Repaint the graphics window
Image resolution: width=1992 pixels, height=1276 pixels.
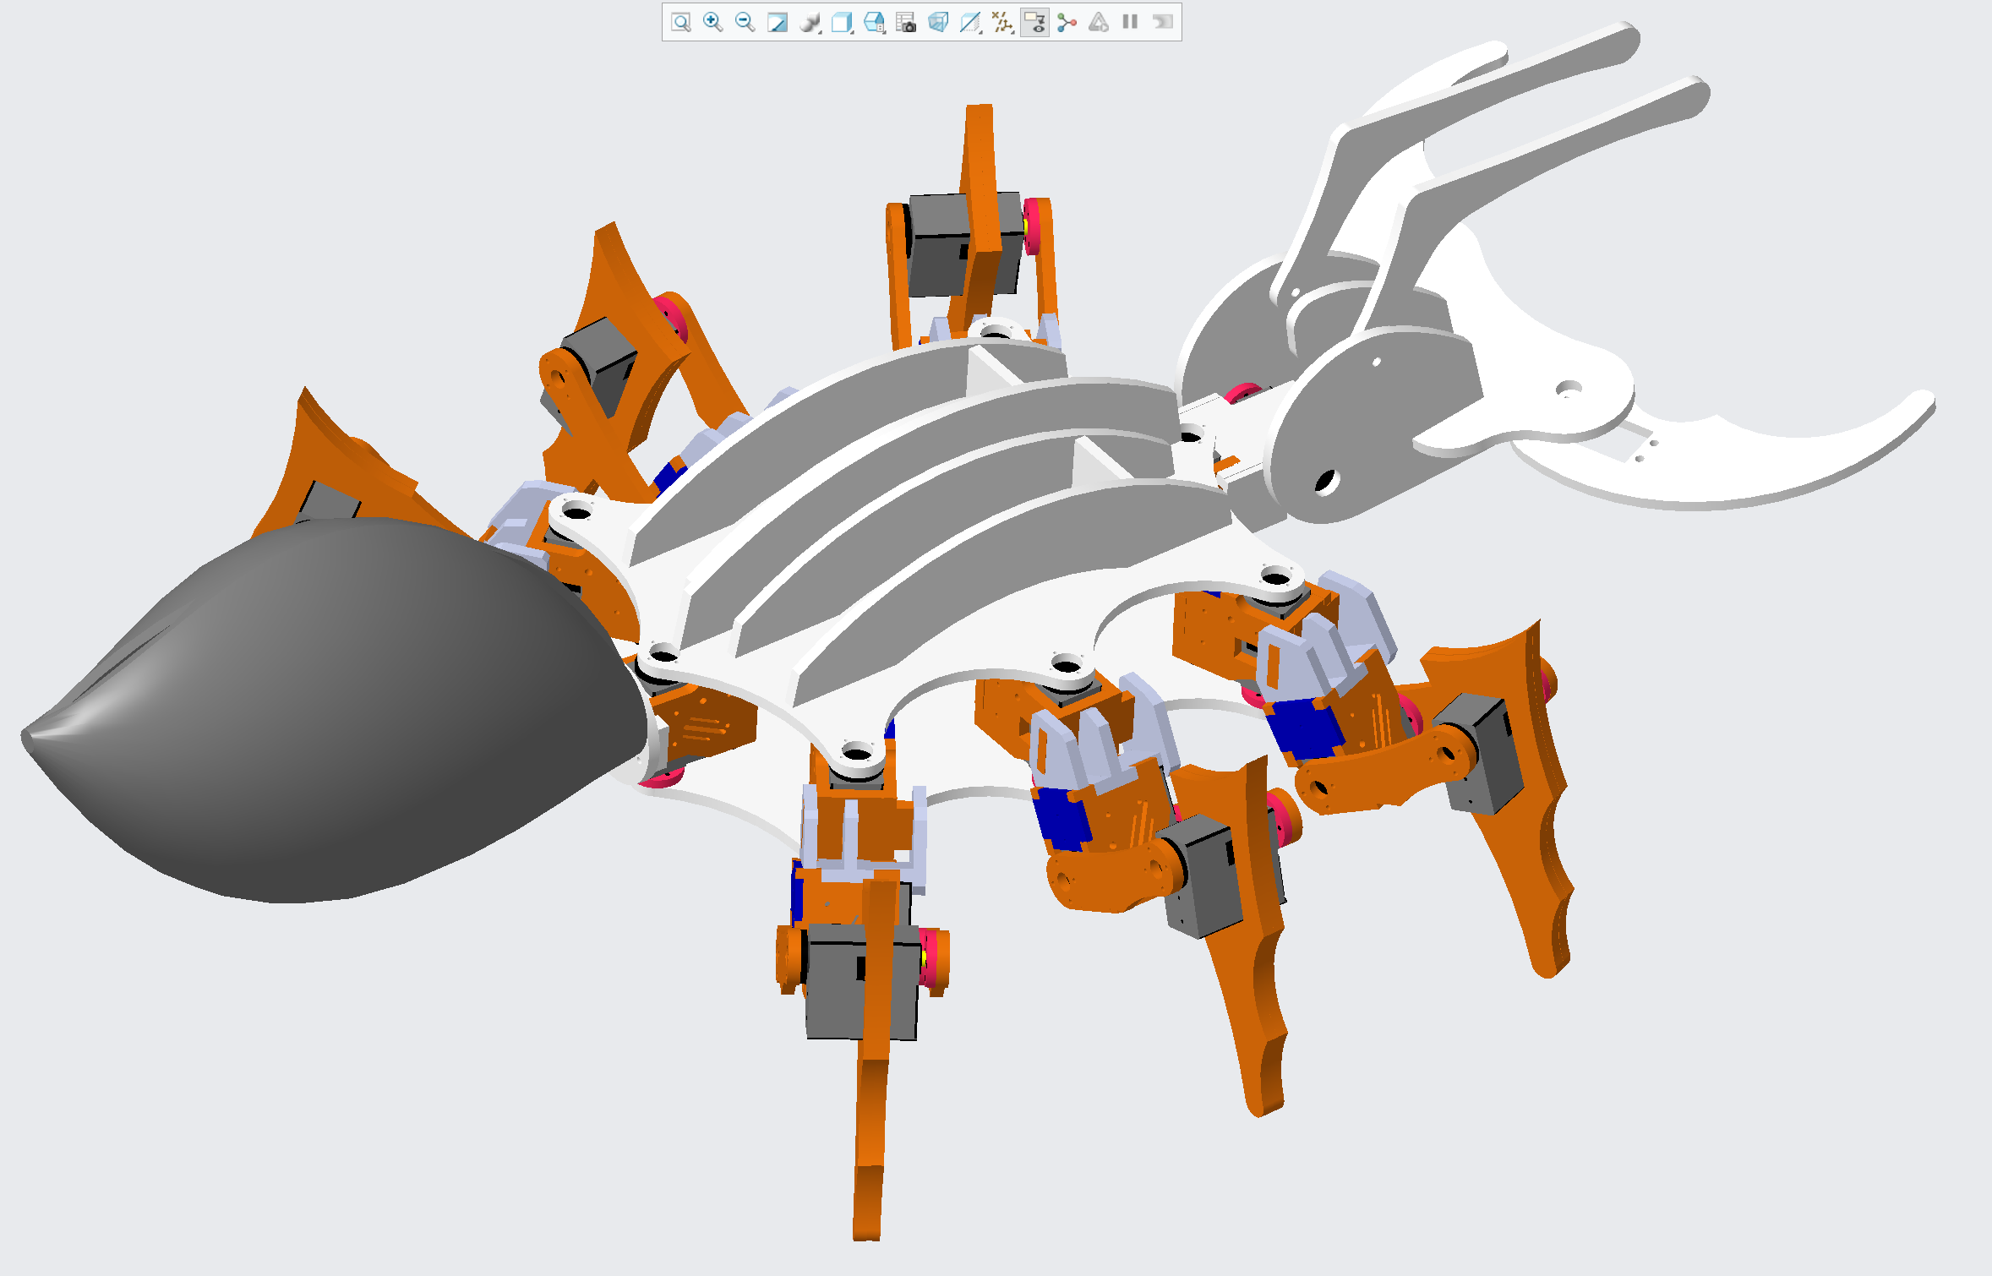(x=777, y=22)
